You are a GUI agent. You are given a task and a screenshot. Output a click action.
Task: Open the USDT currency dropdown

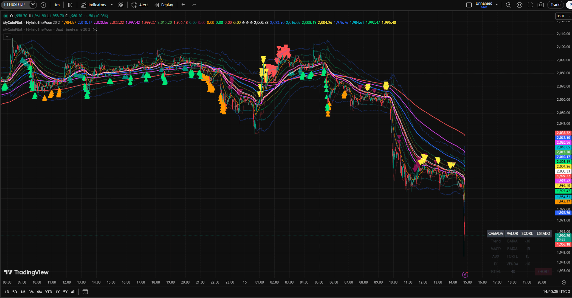[x=563, y=16]
